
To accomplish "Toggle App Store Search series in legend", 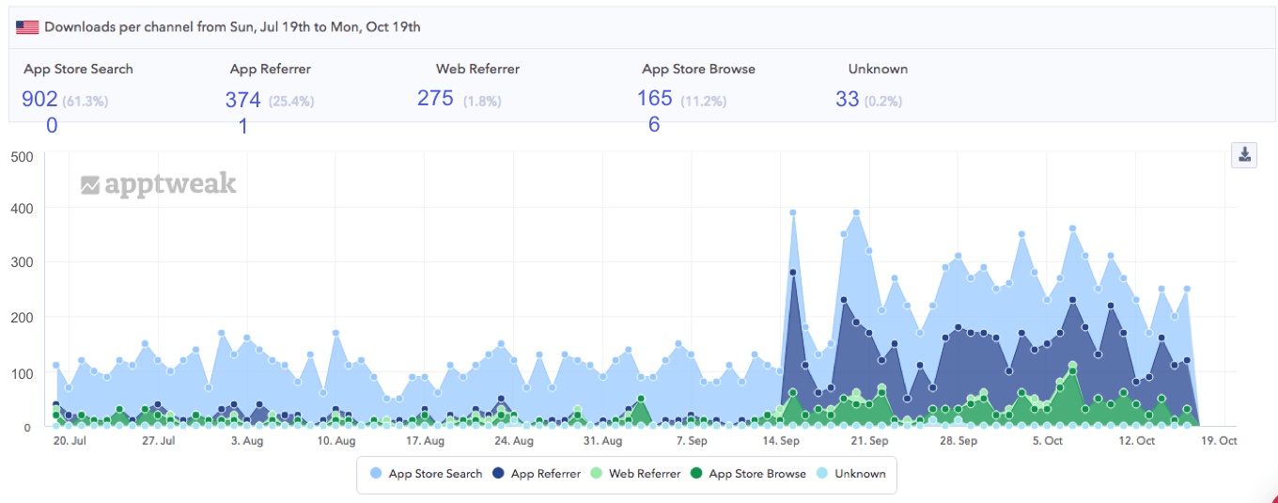I will click(426, 474).
